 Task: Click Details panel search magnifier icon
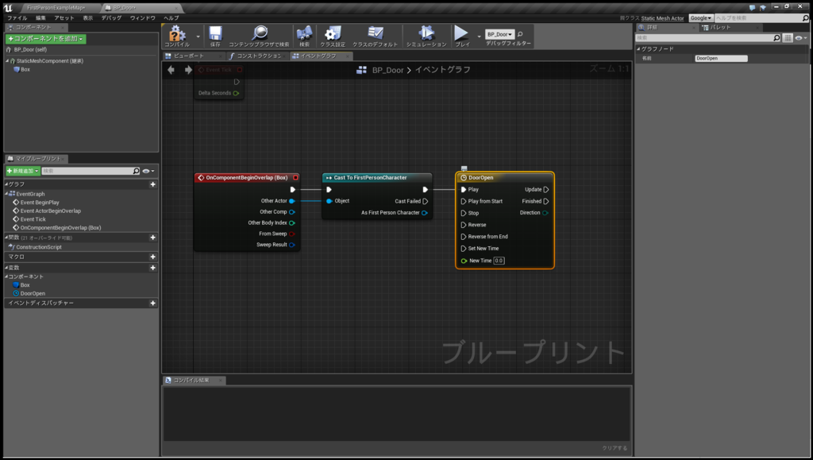point(776,38)
